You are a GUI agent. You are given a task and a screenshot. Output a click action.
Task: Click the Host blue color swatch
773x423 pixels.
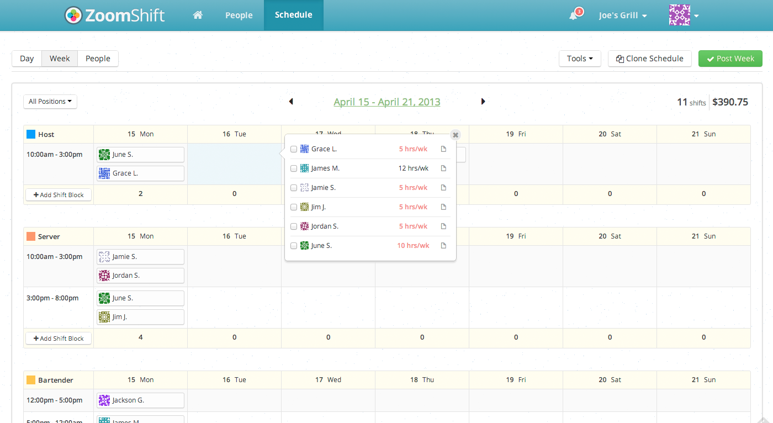[31, 134]
